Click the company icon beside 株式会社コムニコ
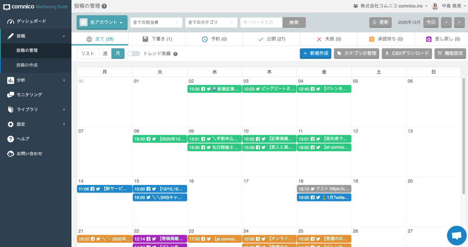Image resolution: width=468 pixels, height=247 pixels. tap(355, 6)
